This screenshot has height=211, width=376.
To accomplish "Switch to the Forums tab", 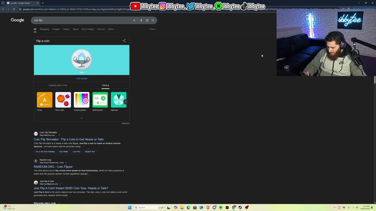I will click(101, 29).
